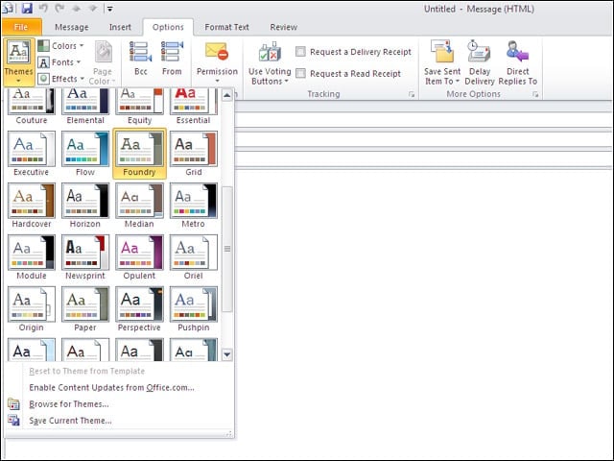Apply the Hardcover theme
This screenshot has height=461, width=614.
pyautogui.click(x=32, y=206)
